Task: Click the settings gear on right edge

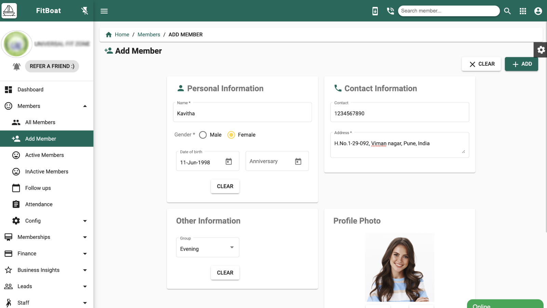Action: point(541,50)
